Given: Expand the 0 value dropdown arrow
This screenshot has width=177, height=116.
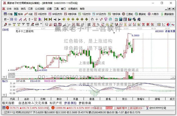Looking at the screenshot, I should click(32, 19).
